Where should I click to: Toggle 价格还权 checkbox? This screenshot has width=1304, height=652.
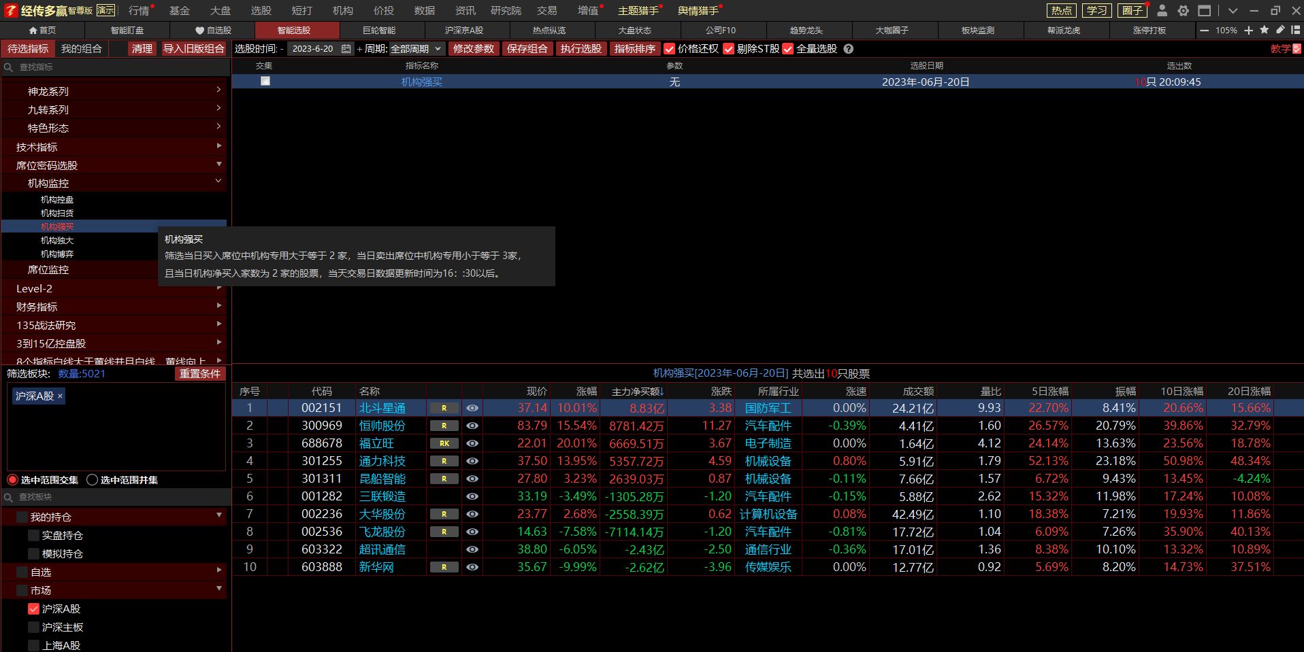point(669,49)
